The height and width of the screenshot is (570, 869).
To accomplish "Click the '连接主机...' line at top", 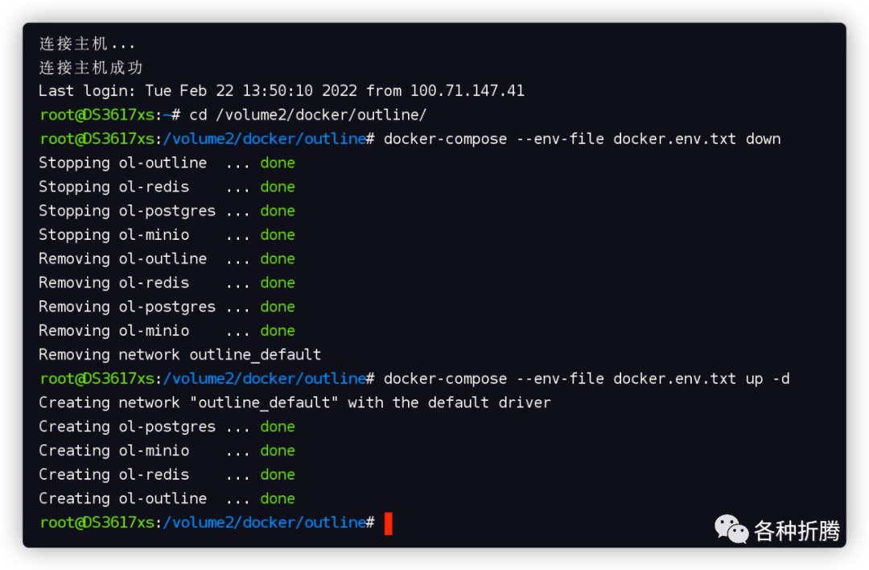I will pos(86,43).
